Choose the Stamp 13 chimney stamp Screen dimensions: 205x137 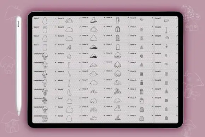click(69, 47)
